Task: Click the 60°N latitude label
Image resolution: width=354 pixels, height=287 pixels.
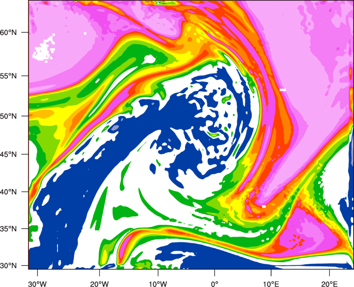Action: click(x=8, y=32)
